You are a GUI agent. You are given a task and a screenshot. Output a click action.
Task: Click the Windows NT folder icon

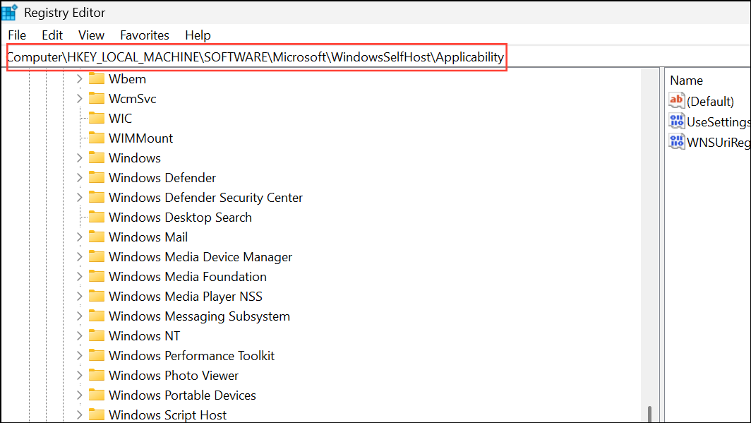point(97,335)
